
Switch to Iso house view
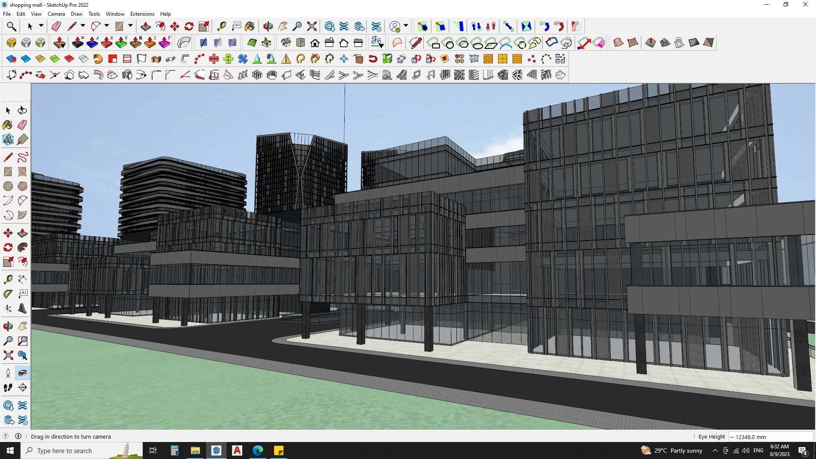(x=286, y=42)
